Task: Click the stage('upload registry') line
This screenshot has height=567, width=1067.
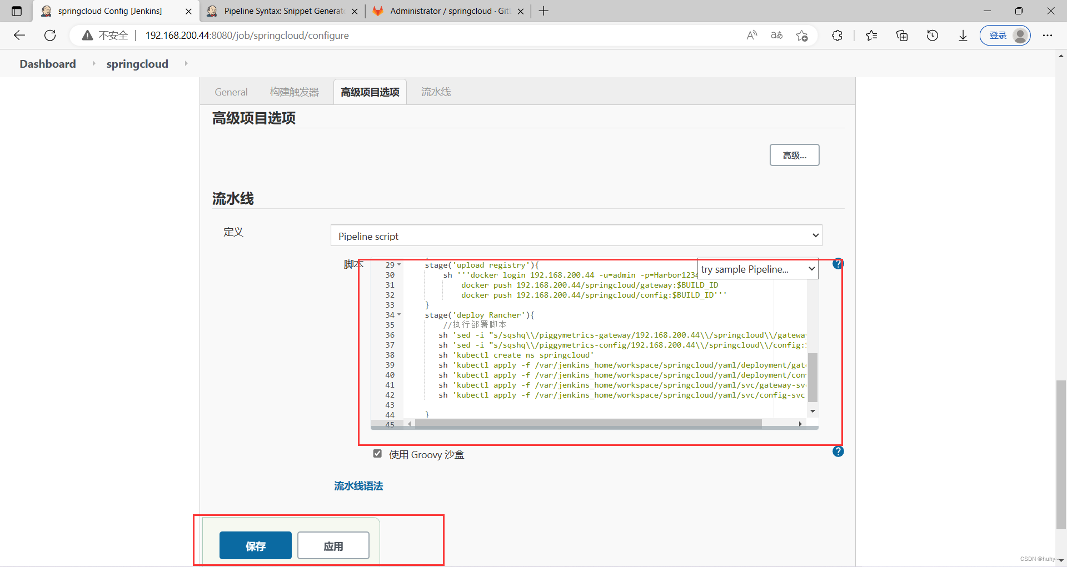Action: 482,265
